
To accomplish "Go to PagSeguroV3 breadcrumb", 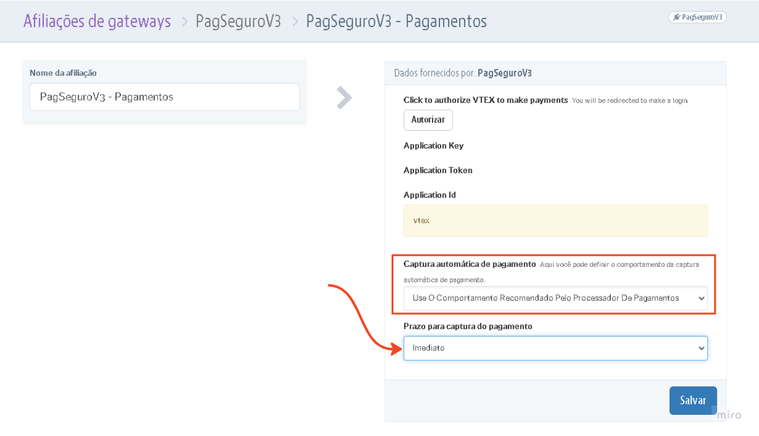I will point(238,21).
